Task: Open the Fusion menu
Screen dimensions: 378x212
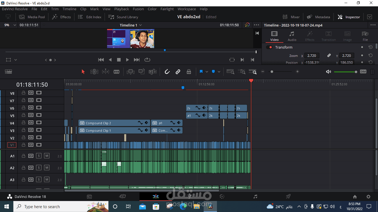Action: click(138, 9)
